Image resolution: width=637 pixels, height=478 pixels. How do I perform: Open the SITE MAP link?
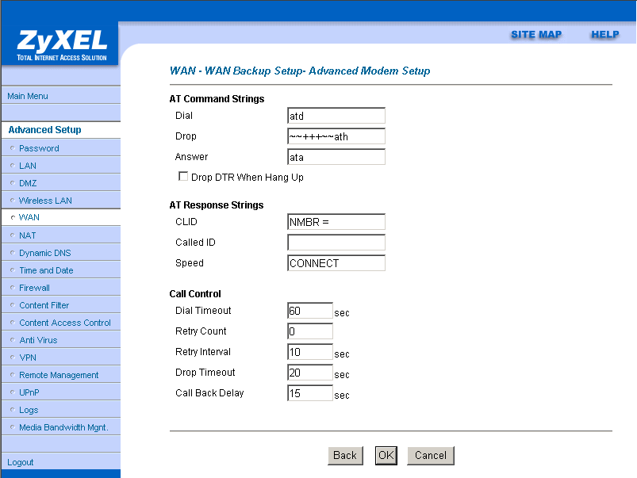536,35
